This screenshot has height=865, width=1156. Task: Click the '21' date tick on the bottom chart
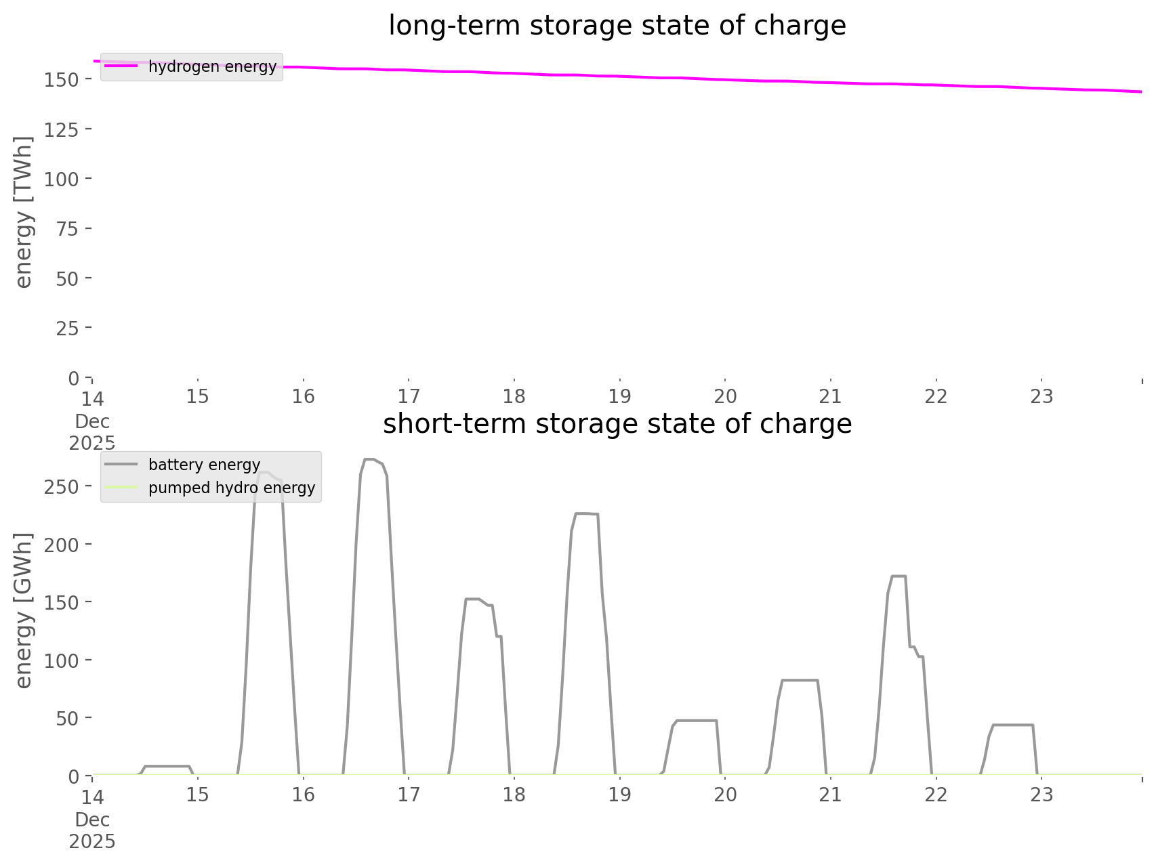(831, 795)
